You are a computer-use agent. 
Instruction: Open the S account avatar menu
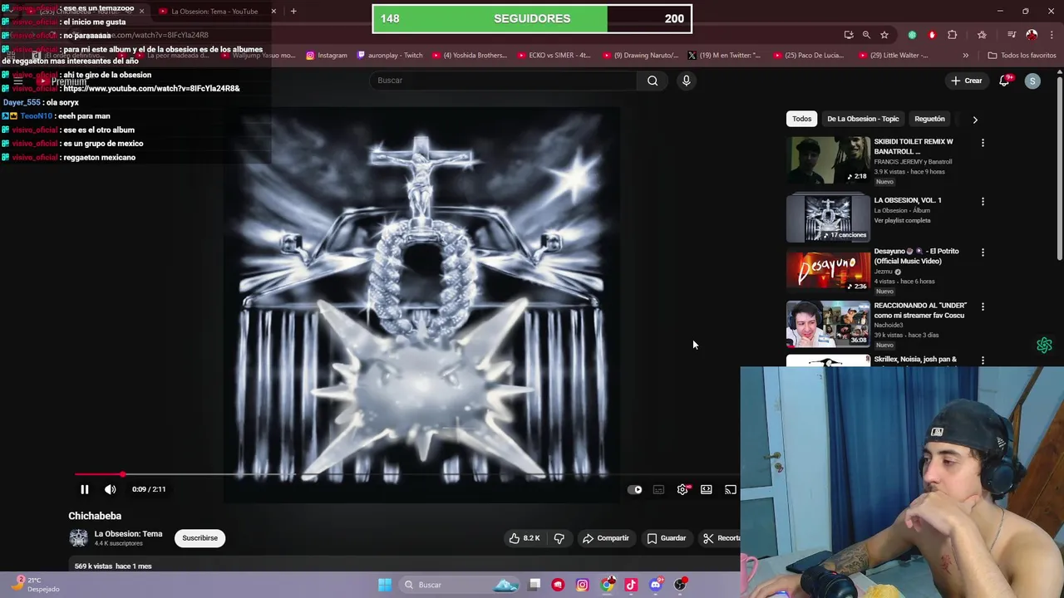pos(1032,81)
